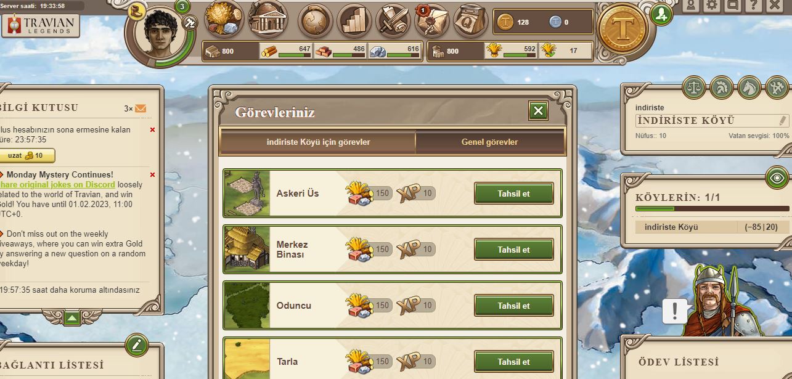Open reports crossed swords icon
Viewport: 792px width, 379px height.
[x=393, y=21]
